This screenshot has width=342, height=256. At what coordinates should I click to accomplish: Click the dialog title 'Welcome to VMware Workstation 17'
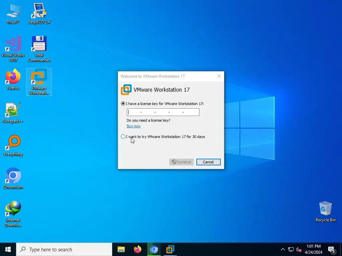click(x=153, y=76)
